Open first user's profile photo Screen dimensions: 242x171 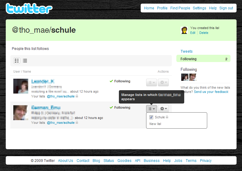coord(21,86)
